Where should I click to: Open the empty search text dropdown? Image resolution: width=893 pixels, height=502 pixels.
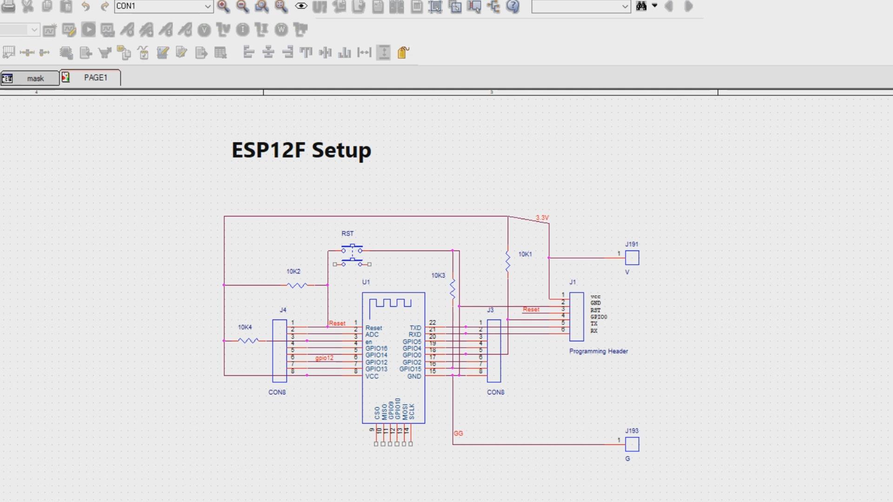[625, 6]
